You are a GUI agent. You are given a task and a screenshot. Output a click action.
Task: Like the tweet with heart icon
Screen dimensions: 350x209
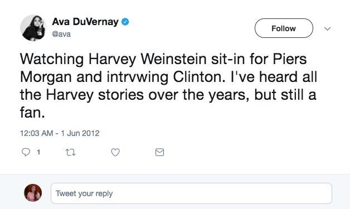pos(115,152)
